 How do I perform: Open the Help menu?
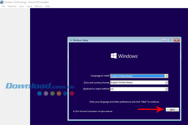click(x=48, y=6)
